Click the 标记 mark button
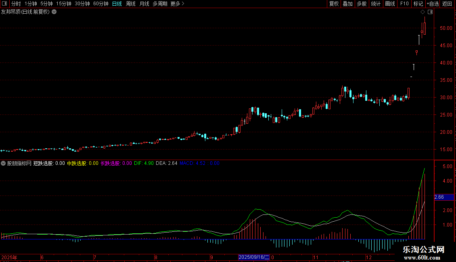This screenshot has height=262, width=456. [x=418, y=4]
